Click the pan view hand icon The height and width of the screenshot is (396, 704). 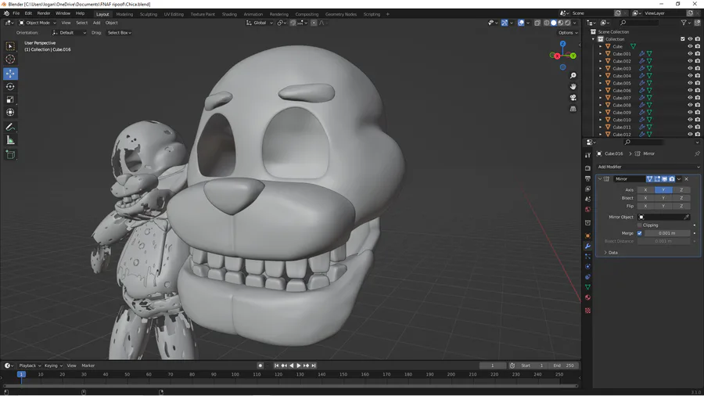[x=573, y=87]
